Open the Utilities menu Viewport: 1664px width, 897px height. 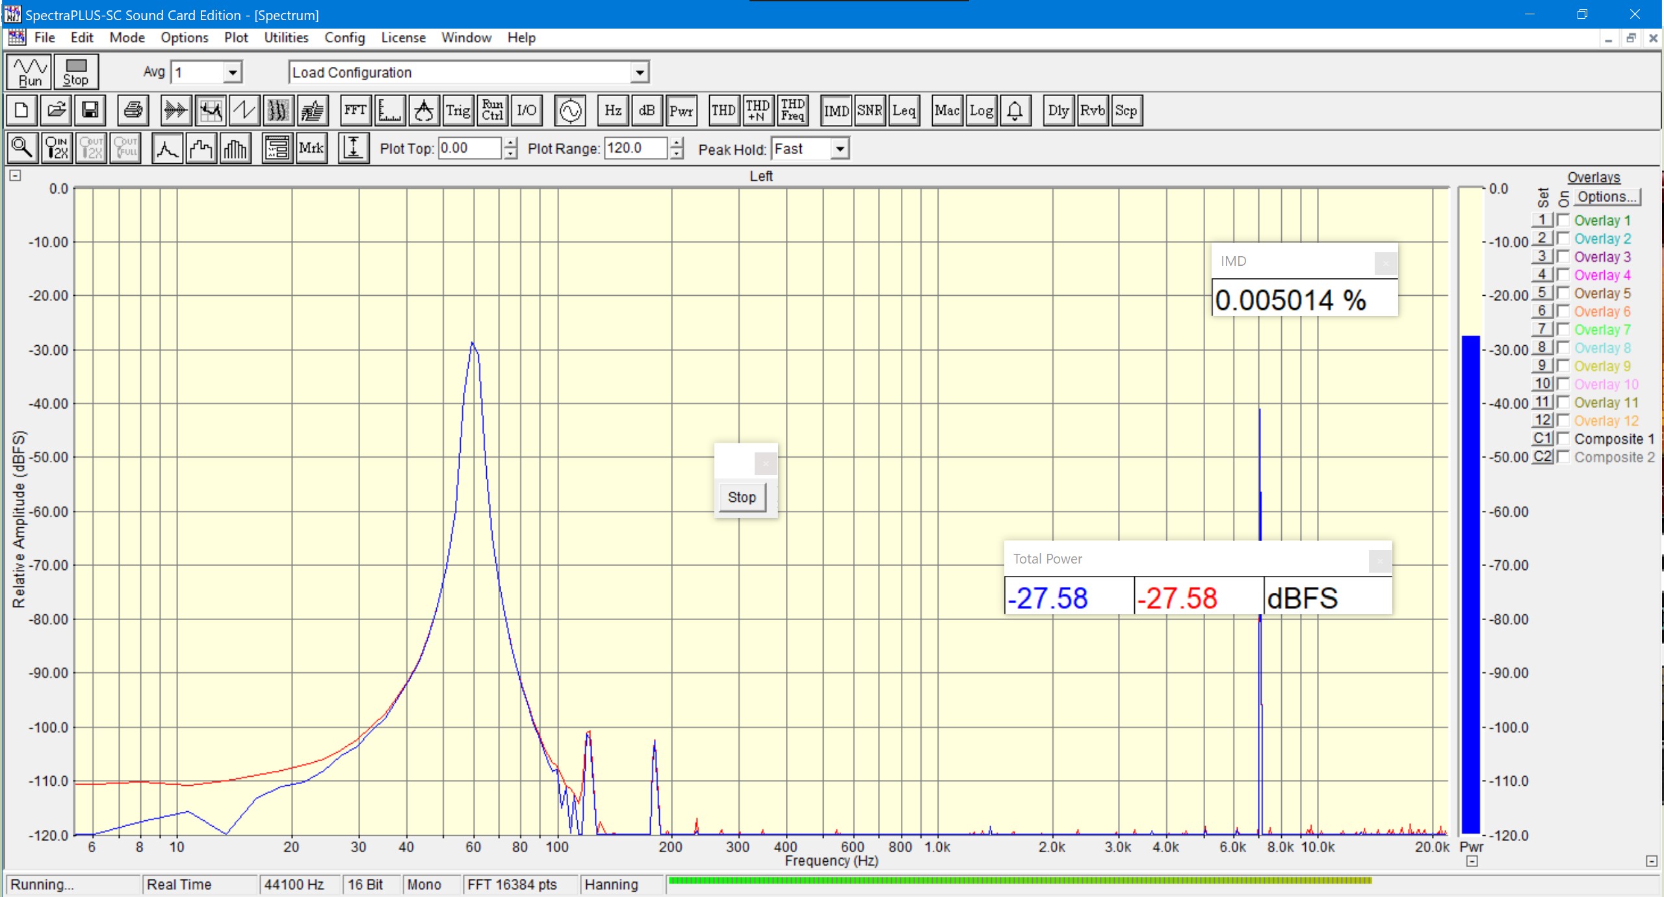[x=286, y=38]
